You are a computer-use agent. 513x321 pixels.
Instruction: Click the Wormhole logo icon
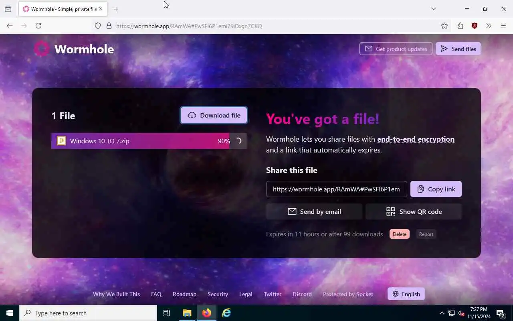coord(42,49)
